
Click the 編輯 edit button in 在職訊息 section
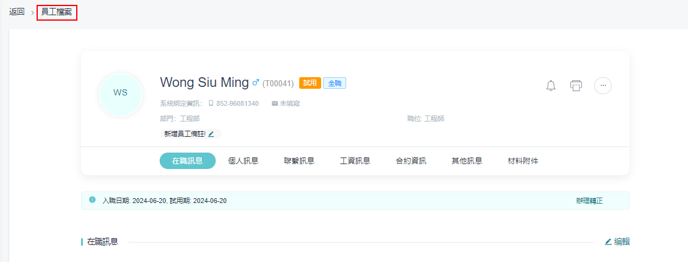click(617, 242)
